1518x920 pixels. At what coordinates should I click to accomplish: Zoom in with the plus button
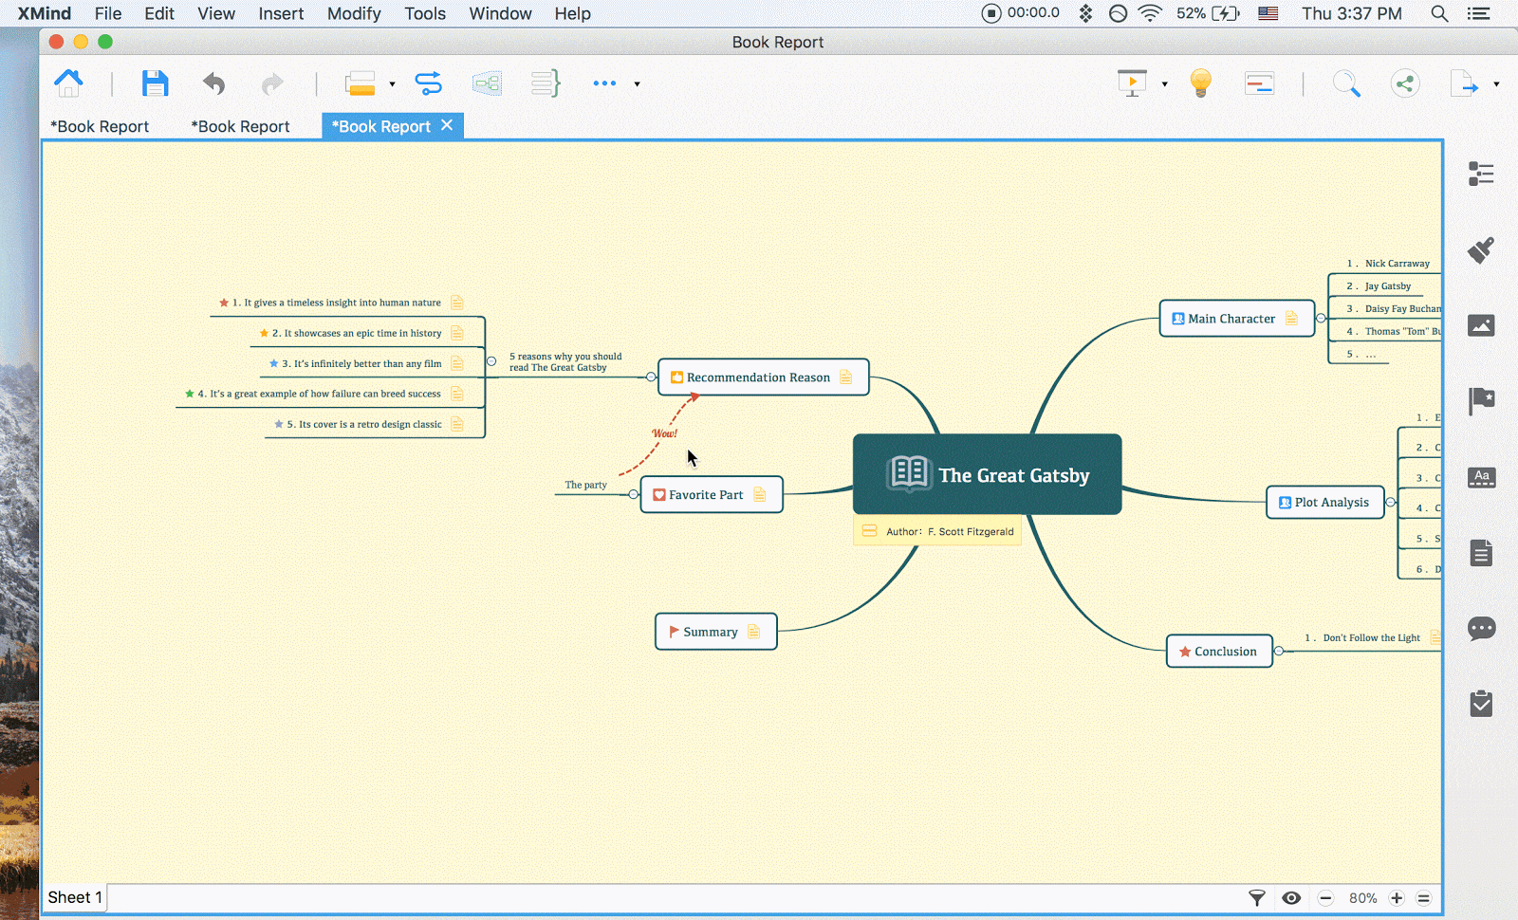point(1397,898)
